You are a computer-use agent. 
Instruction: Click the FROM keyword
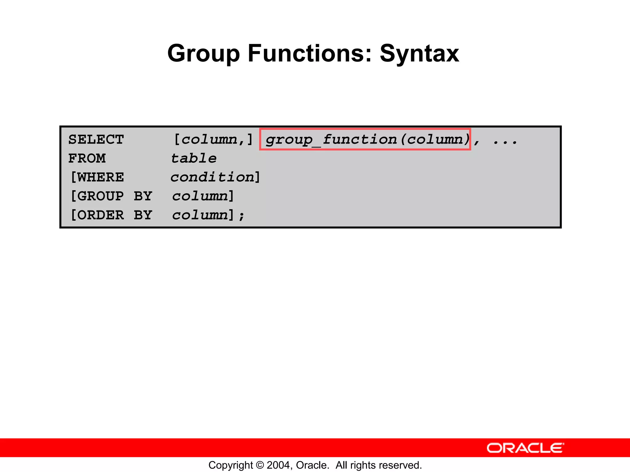pyautogui.click(x=87, y=159)
